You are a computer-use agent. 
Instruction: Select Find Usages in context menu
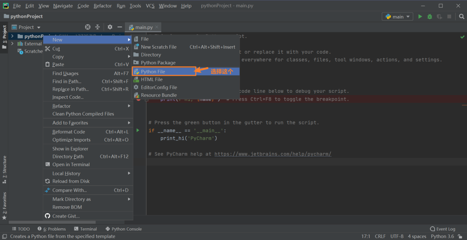click(88, 73)
